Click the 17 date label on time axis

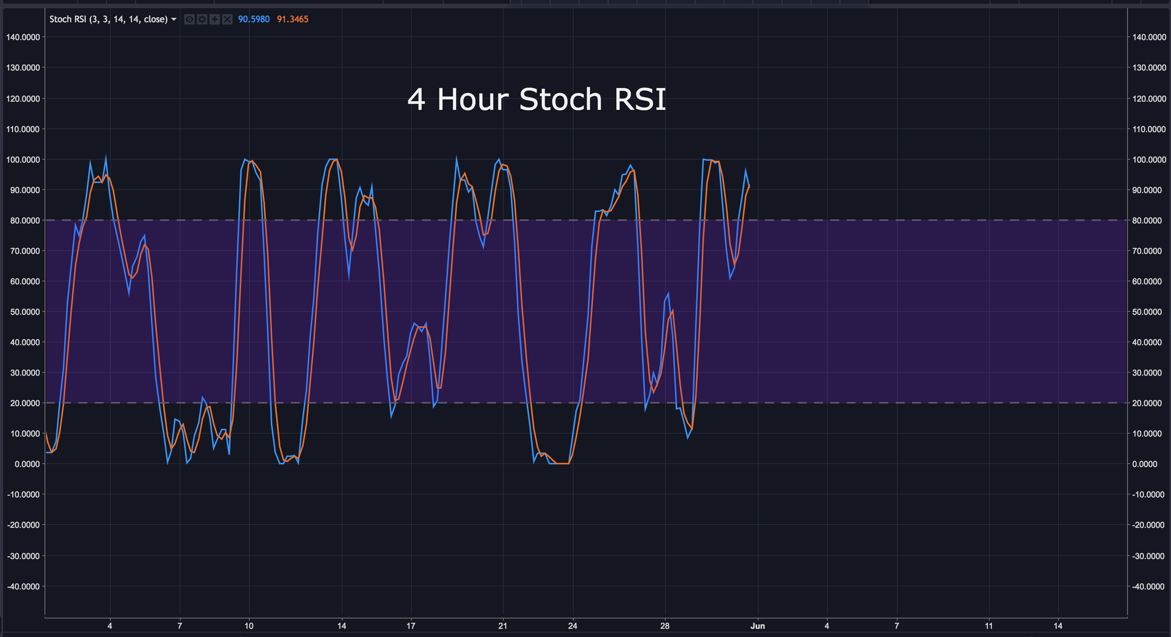click(x=411, y=625)
